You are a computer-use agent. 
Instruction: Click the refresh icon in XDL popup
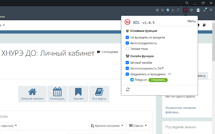pyautogui.click(x=128, y=89)
